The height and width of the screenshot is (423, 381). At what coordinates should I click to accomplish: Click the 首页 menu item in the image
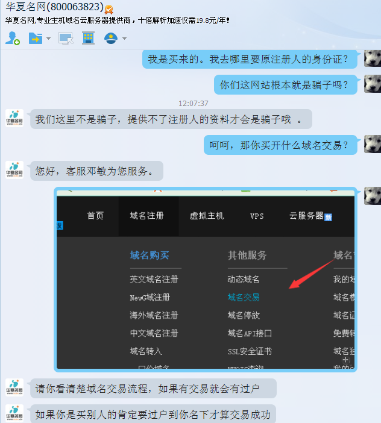[95, 216]
